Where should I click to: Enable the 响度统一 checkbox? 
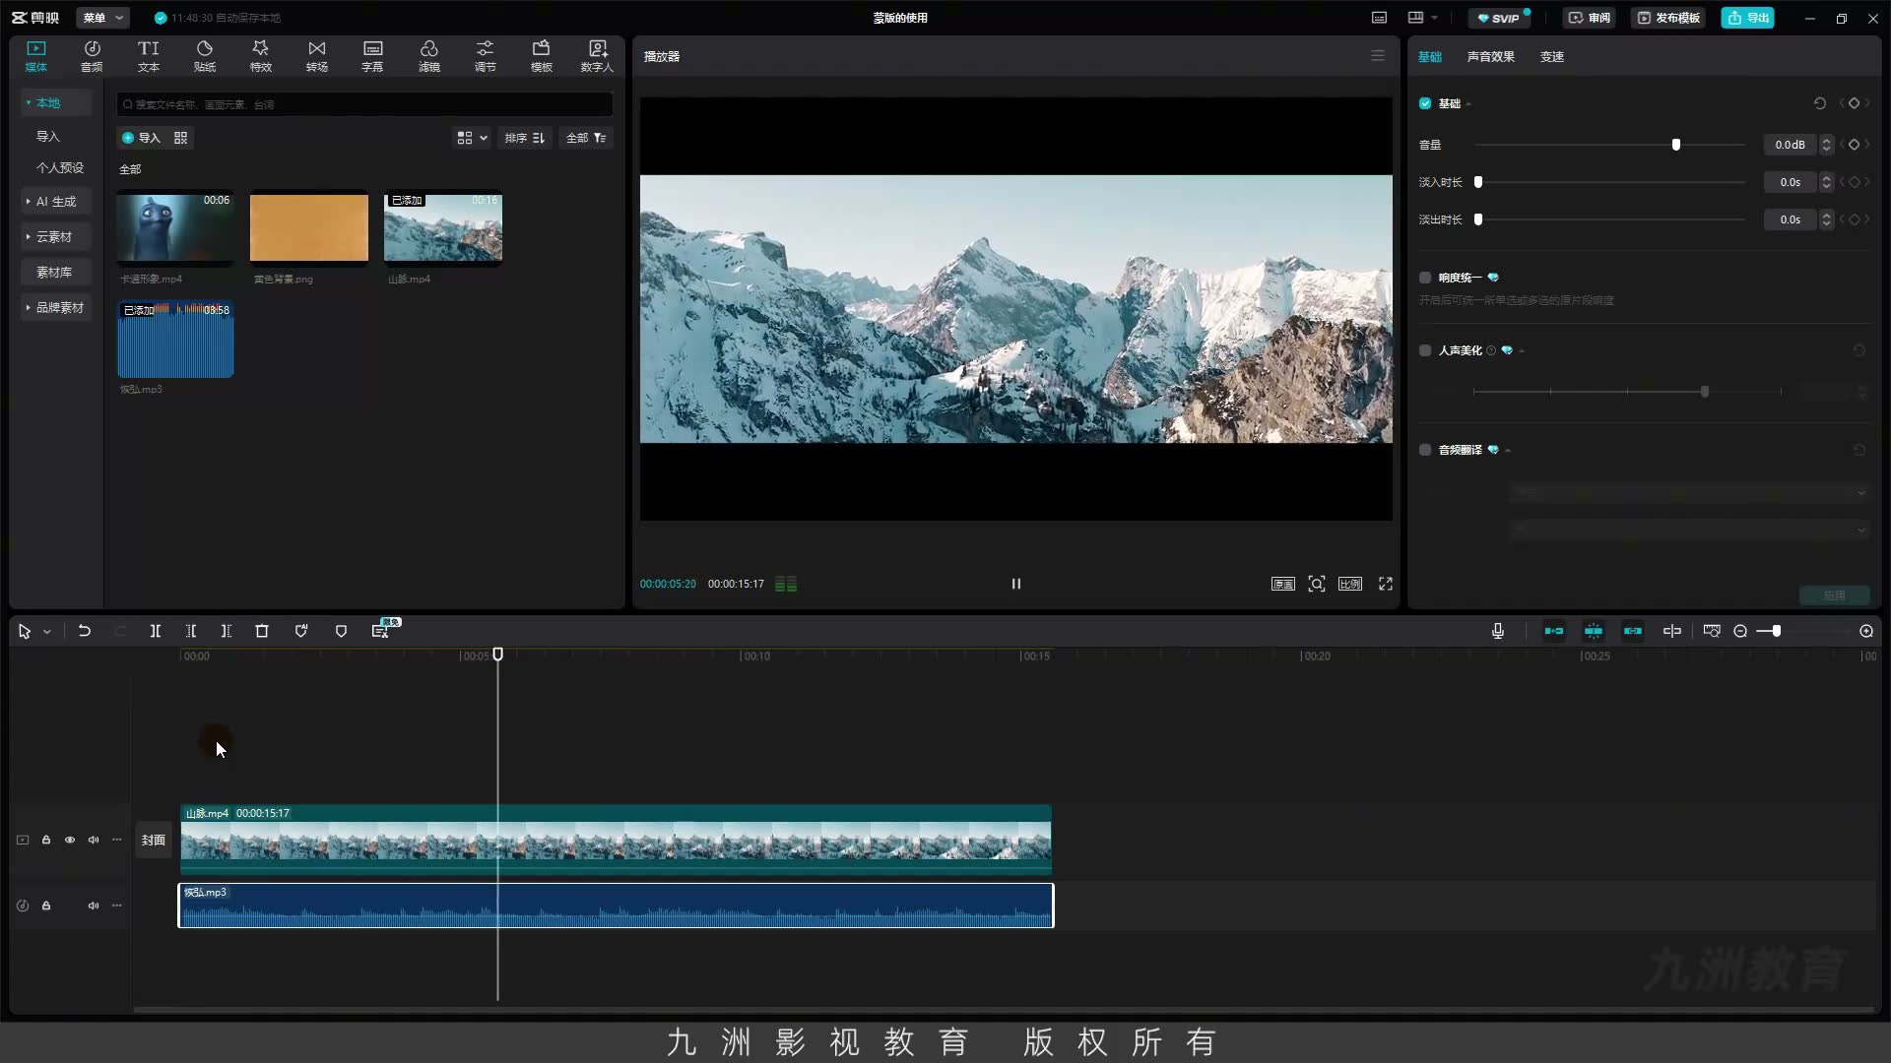1425,278
